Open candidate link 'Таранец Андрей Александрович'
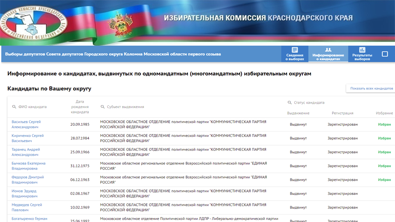The height and width of the screenshot is (222, 395). pyautogui.click(x=26, y=152)
